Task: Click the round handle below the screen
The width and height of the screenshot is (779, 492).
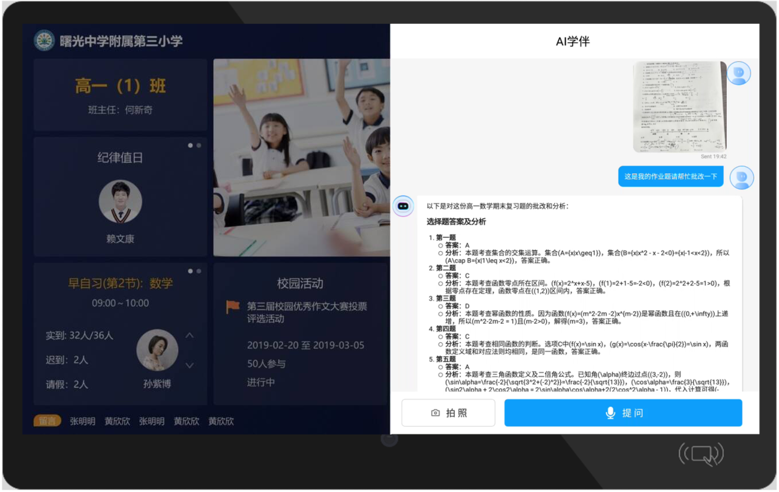Action: click(389, 439)
